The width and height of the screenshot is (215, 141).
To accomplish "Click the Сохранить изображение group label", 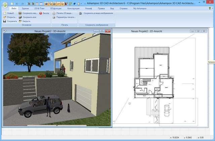I will 97,25.
